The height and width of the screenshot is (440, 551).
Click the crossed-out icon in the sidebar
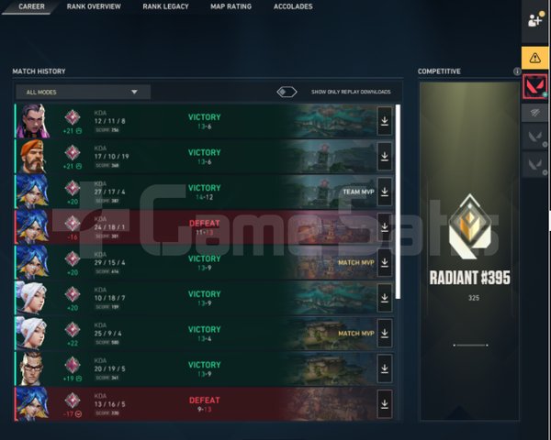(534, 112)
